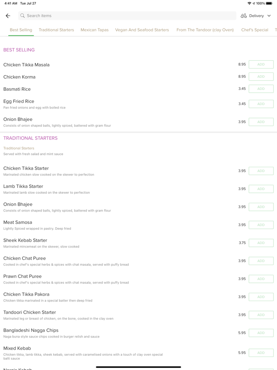277x370 pixels.
Task: Click the search magnifier icon
Action: click(23, 16)
